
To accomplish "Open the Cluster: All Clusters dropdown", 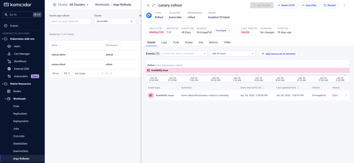I will click(70, 5).
